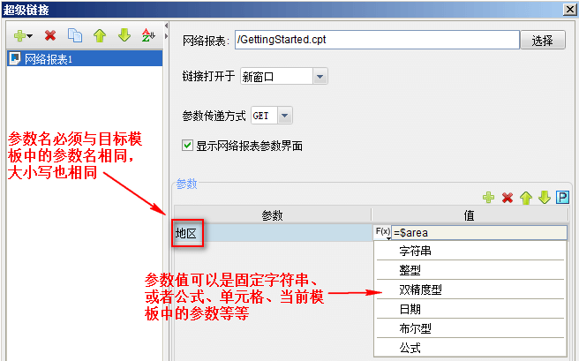Click the copy hyperlink icon

coord(75,35)
